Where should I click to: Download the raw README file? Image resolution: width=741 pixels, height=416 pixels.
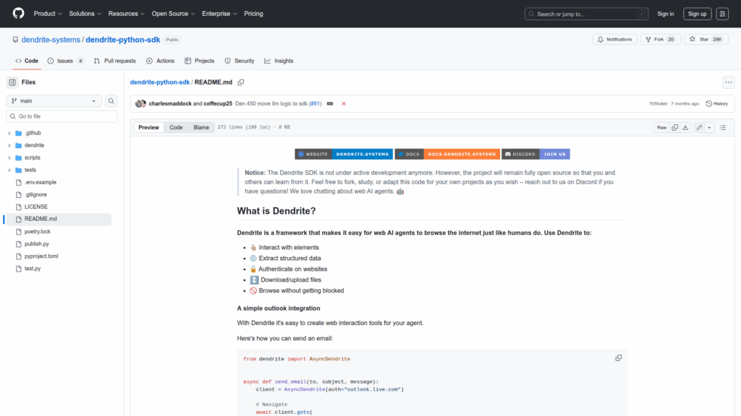click(x=685, y=127)
